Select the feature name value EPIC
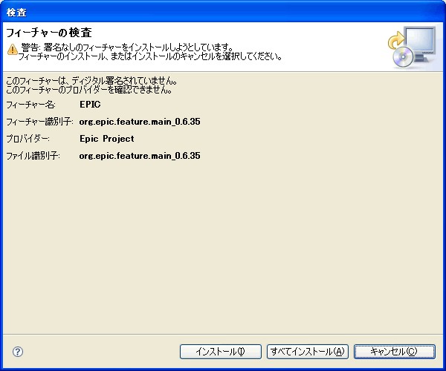Image resolution: width=446 pixels, height=371 pixels. coord(90,105)
